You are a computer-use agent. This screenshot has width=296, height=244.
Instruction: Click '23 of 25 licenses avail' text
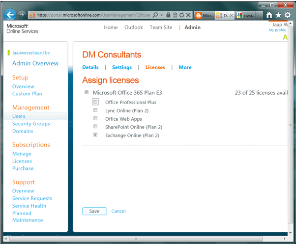click(x=261, y=93)
